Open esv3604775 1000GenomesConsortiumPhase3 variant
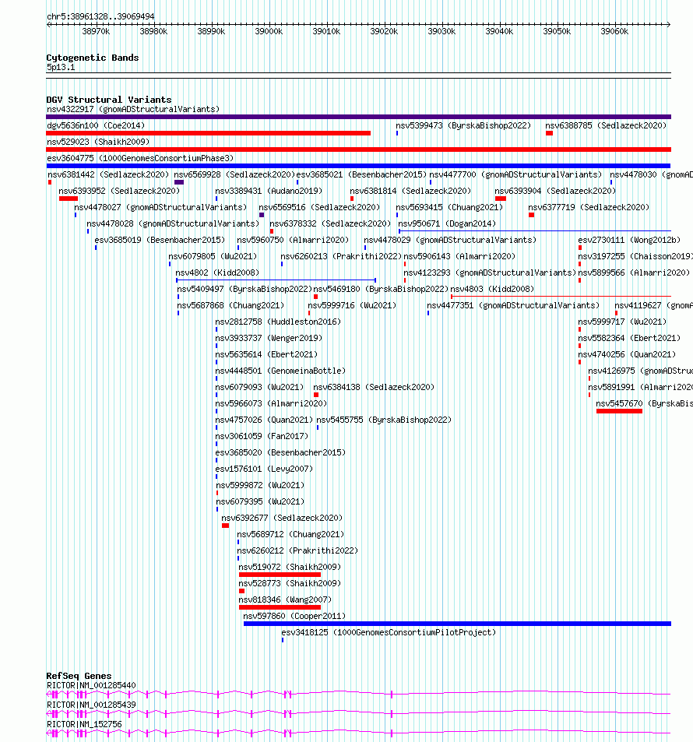 [140, 158]
